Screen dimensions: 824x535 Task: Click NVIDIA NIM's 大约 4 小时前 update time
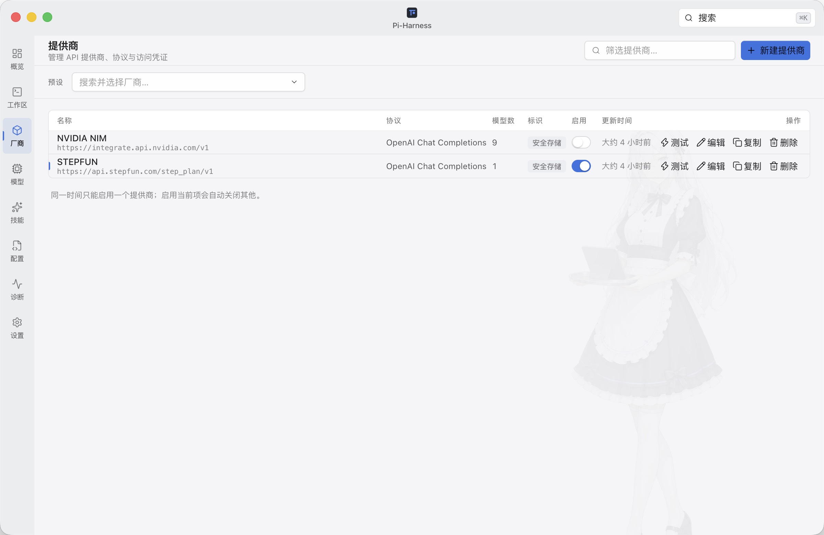click(626, 142)
